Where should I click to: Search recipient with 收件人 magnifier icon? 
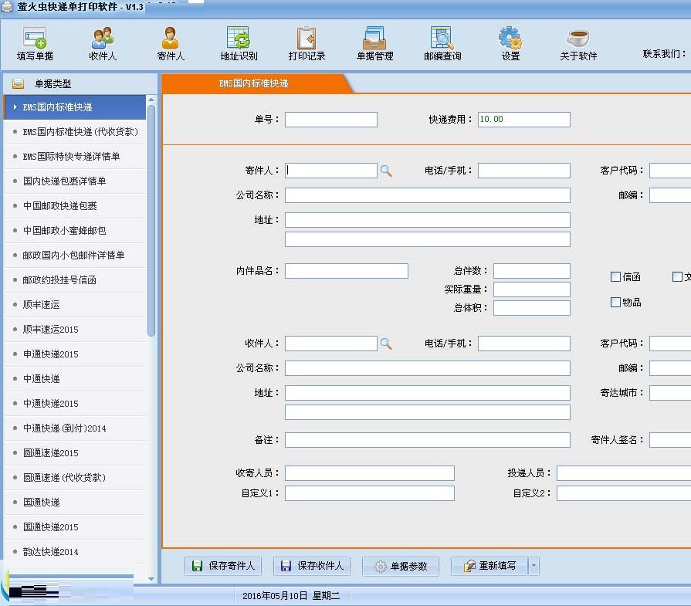click(x=386, y=344)
